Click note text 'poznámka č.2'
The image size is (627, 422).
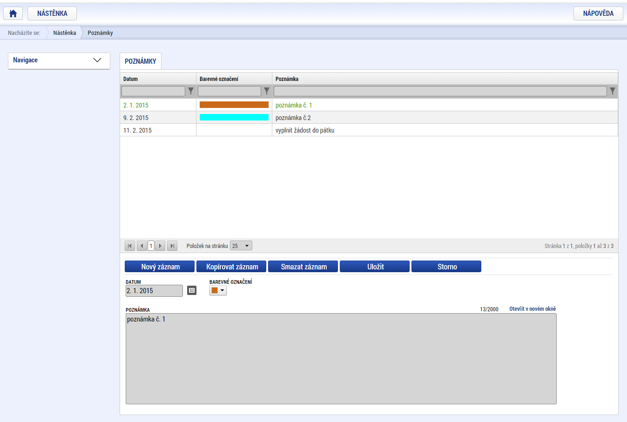pyautogui.click(x=293, y=118)
